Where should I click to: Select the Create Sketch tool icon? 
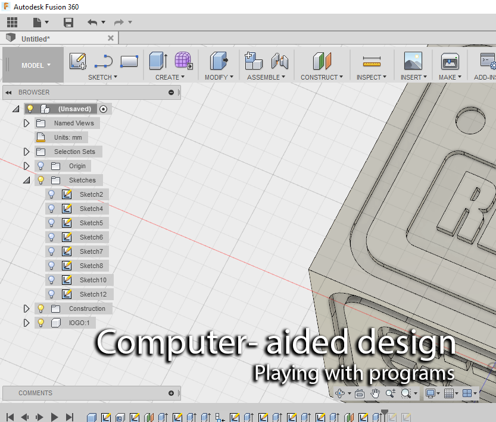coord(78,61)
